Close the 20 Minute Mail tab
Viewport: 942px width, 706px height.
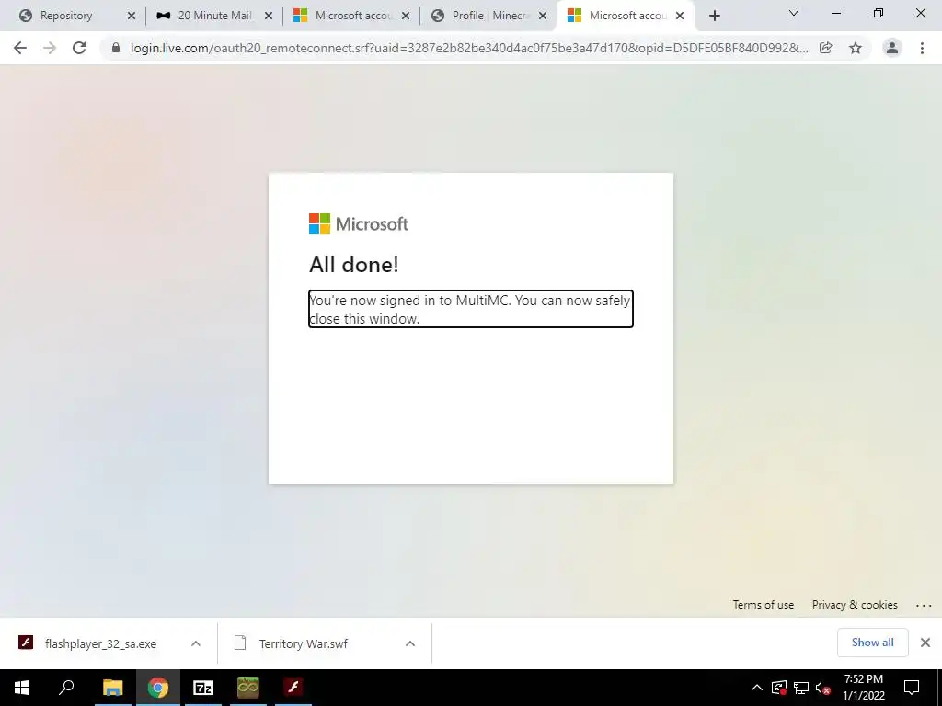(x=269, y=17)
